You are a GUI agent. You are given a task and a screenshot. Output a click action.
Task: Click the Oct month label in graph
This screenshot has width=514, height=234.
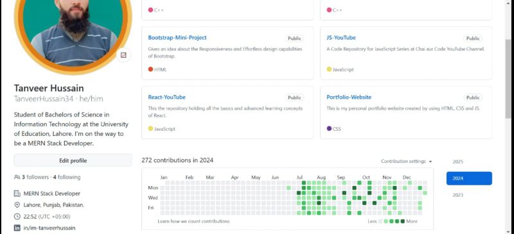tap(366, 178)
